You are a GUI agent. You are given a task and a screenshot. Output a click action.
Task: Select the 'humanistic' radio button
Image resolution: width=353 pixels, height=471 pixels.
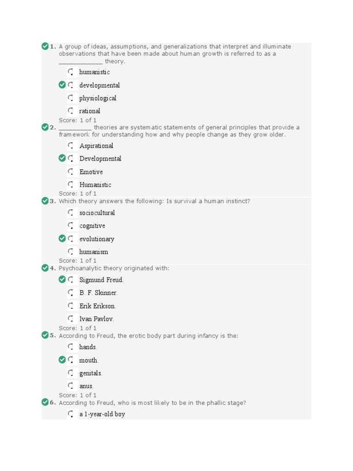click(70, 72)
